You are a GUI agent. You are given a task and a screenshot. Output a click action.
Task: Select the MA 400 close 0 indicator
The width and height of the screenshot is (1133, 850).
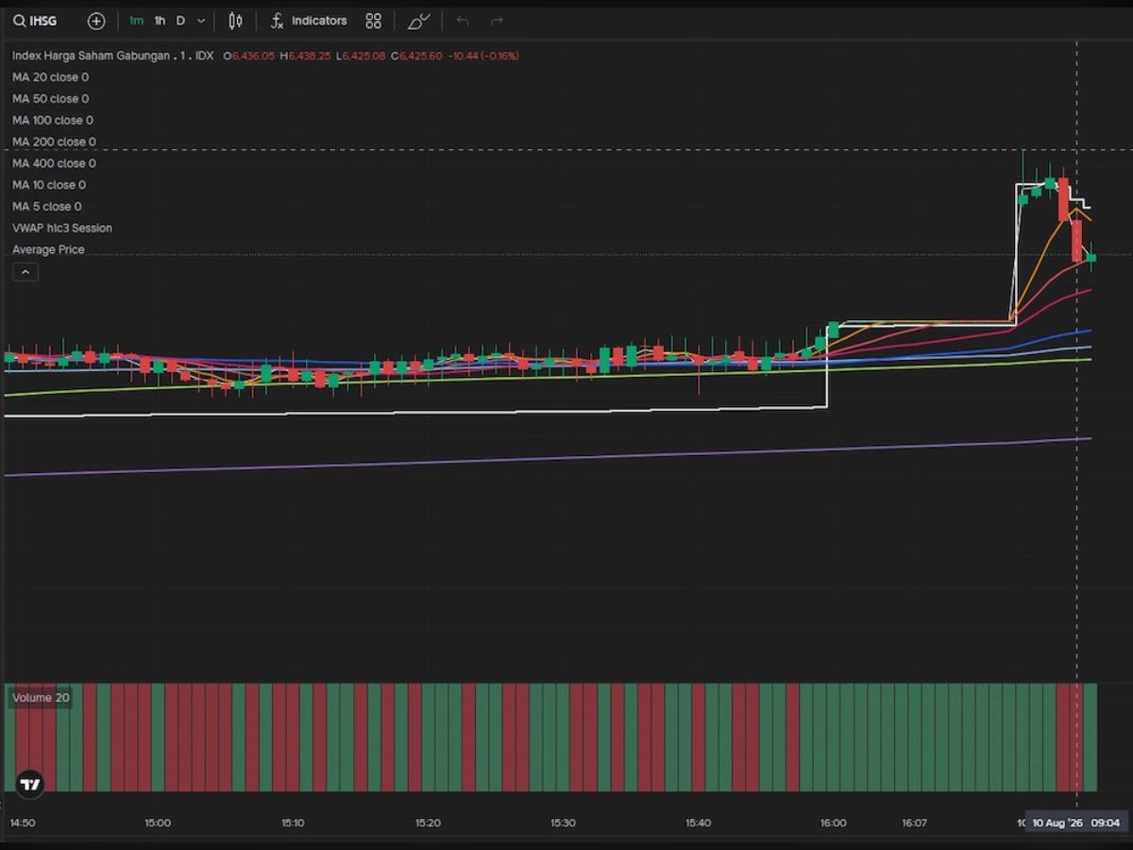(x=54, y=163)
